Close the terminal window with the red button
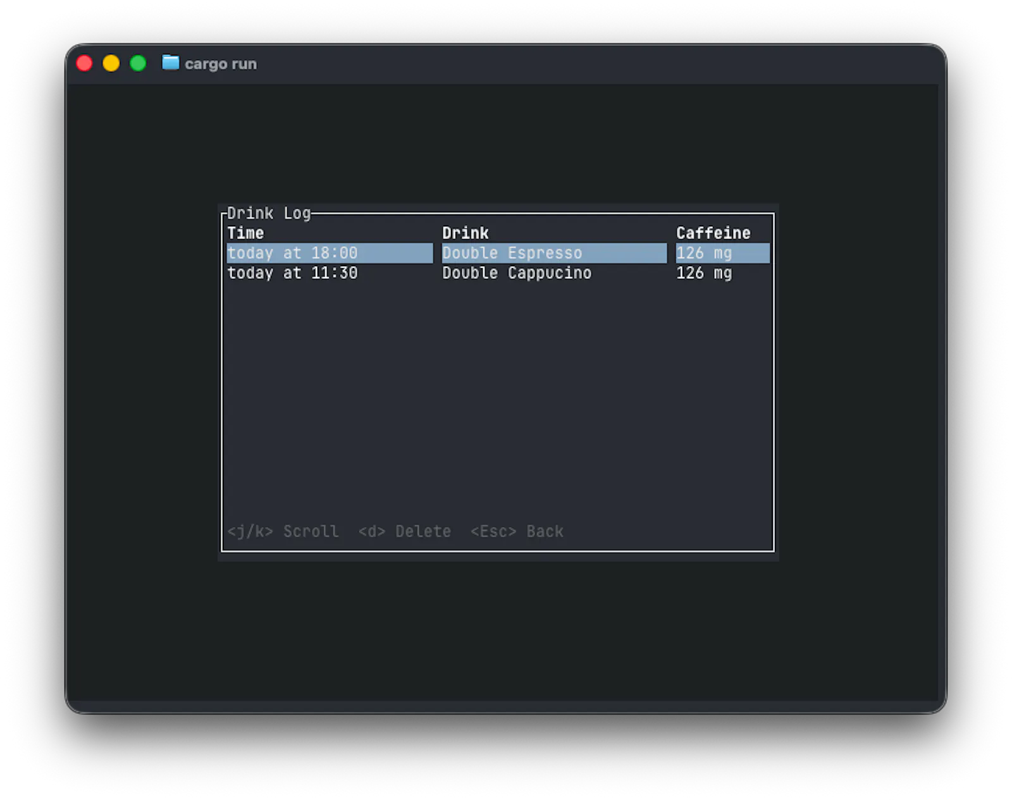This screenshot has width=1012, height=800. tap(84, 63)
